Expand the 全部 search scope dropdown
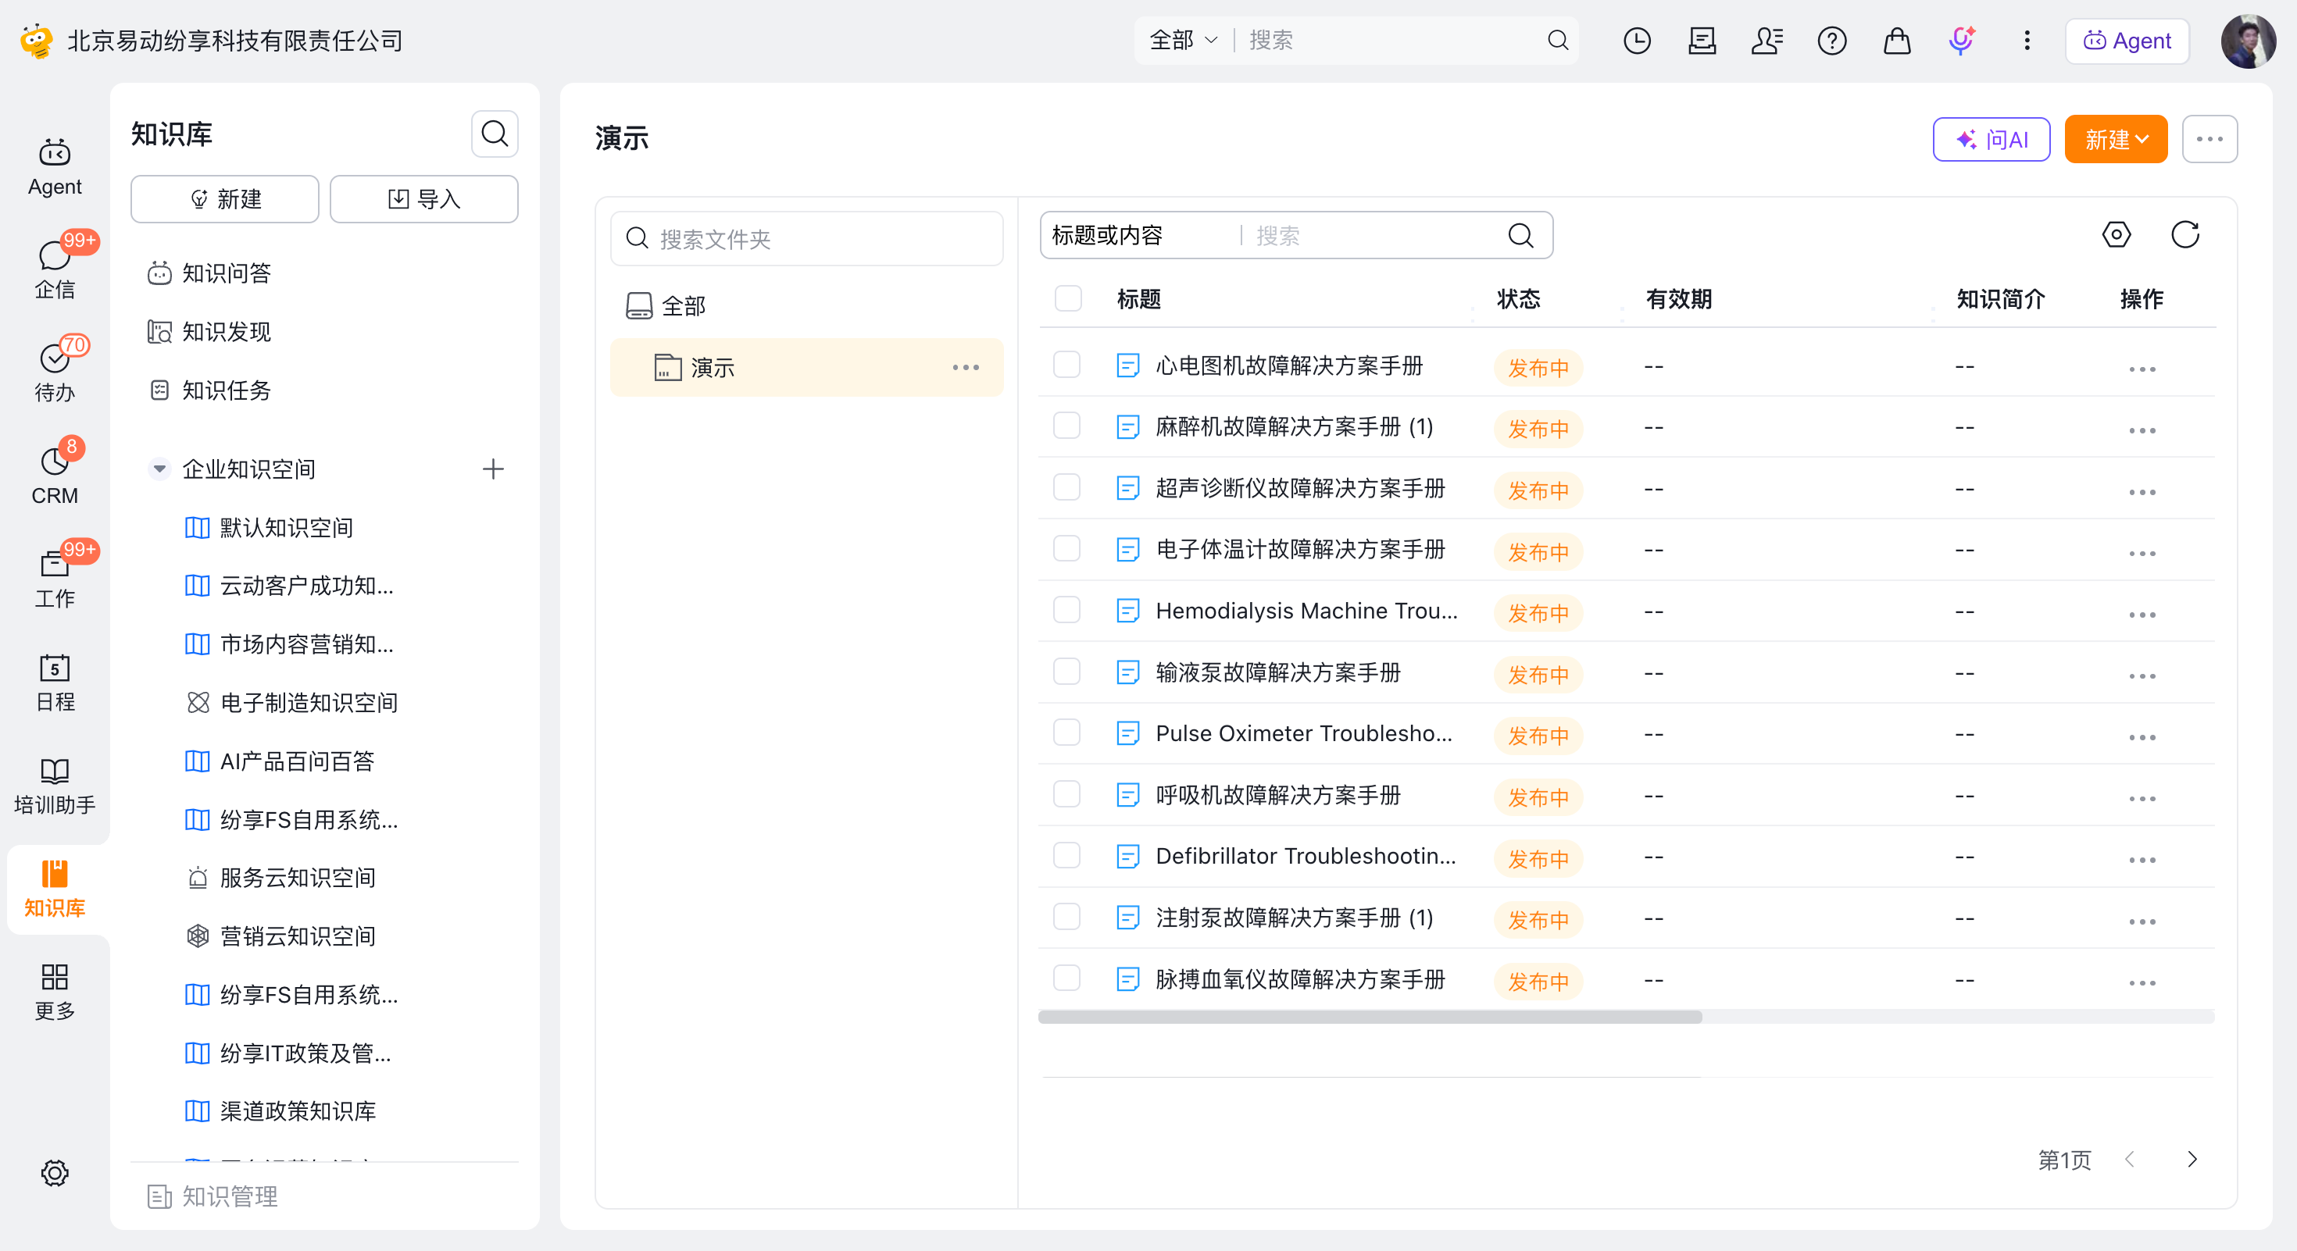 point(1182,40)
